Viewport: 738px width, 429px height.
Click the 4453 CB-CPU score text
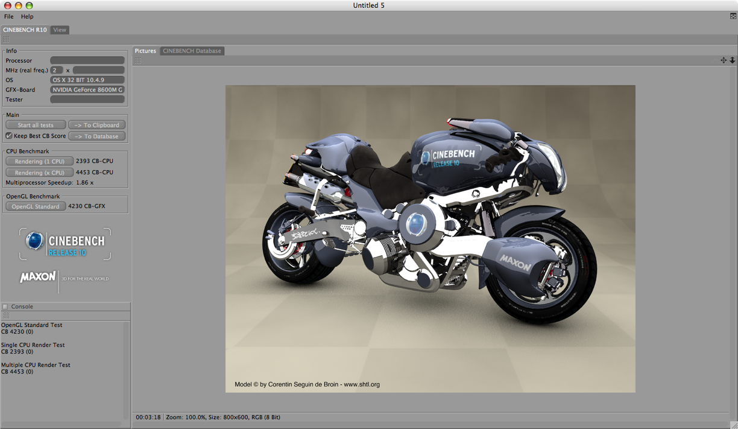95,173
